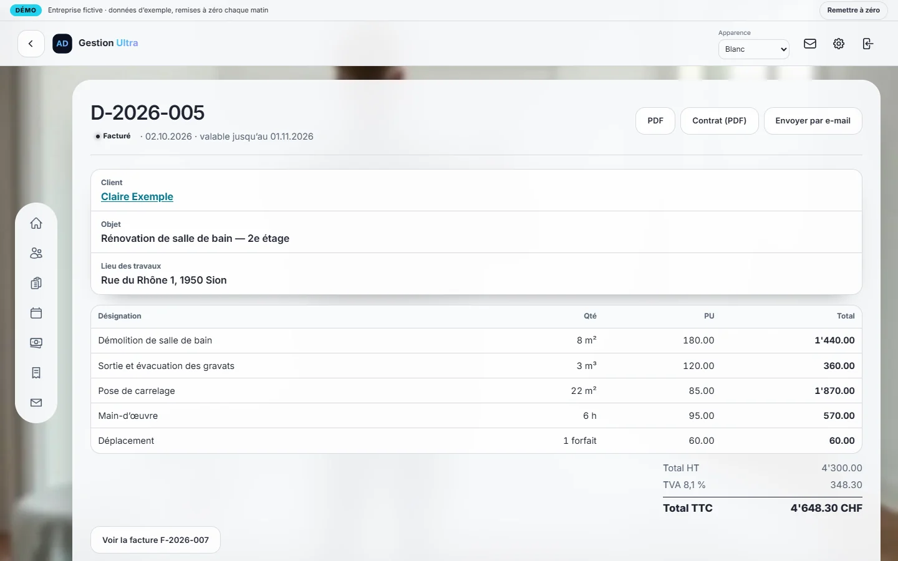Click the PDF button
Screen dimensions: 898x561
point(655,121)
